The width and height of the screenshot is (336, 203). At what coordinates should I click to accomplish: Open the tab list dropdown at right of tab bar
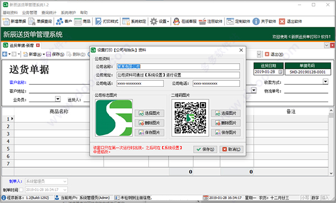click(x=326, y=45)
